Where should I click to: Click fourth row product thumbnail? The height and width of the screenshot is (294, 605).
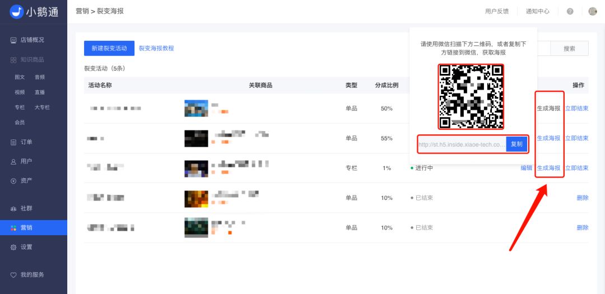click(197, 198)
